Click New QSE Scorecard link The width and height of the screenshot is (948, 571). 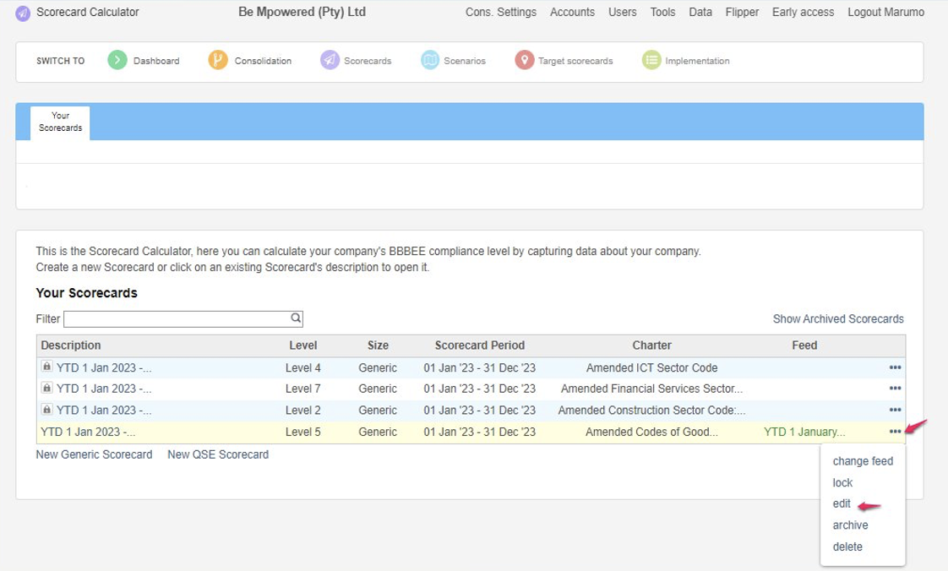218,454
